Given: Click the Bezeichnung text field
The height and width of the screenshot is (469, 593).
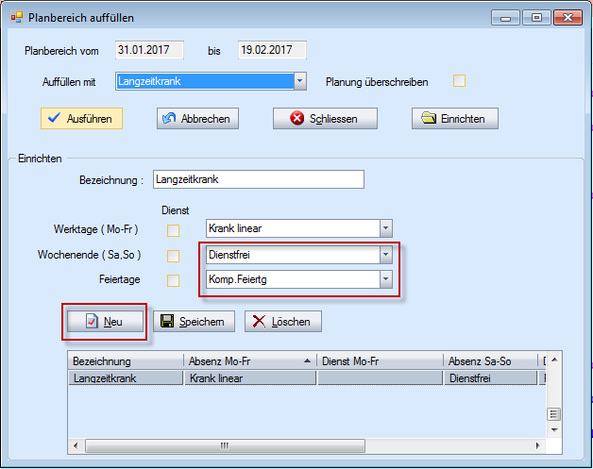Looking at the screenshot, I should click(259, 179).
